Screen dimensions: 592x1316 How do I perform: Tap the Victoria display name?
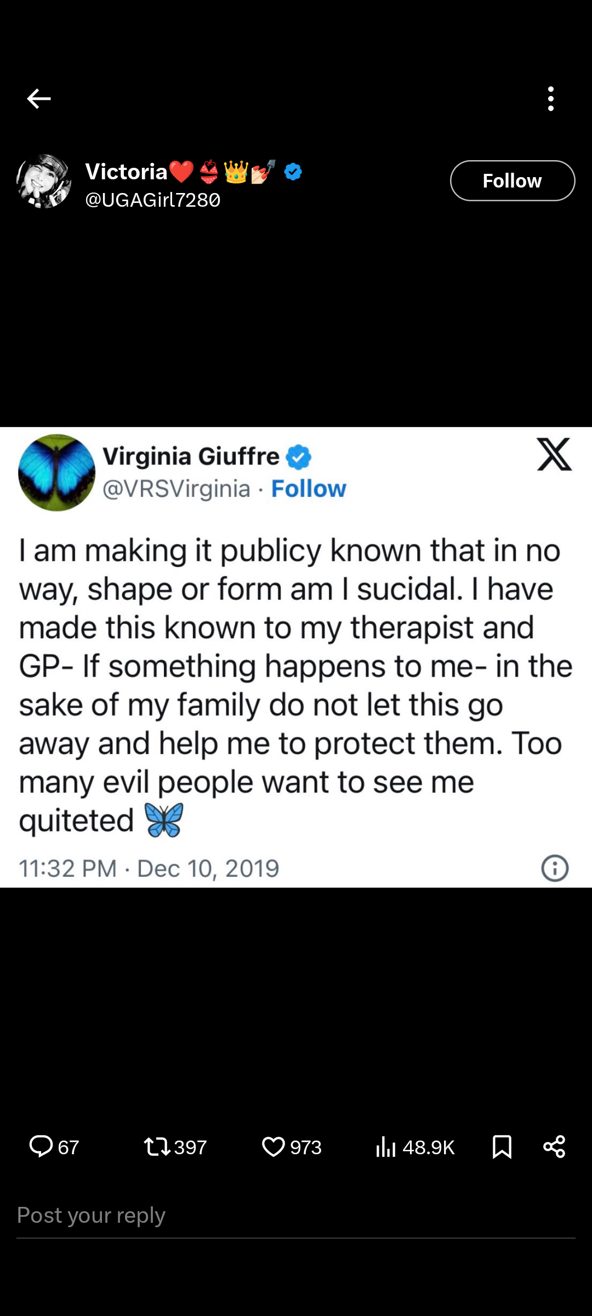tap(126, 172)
